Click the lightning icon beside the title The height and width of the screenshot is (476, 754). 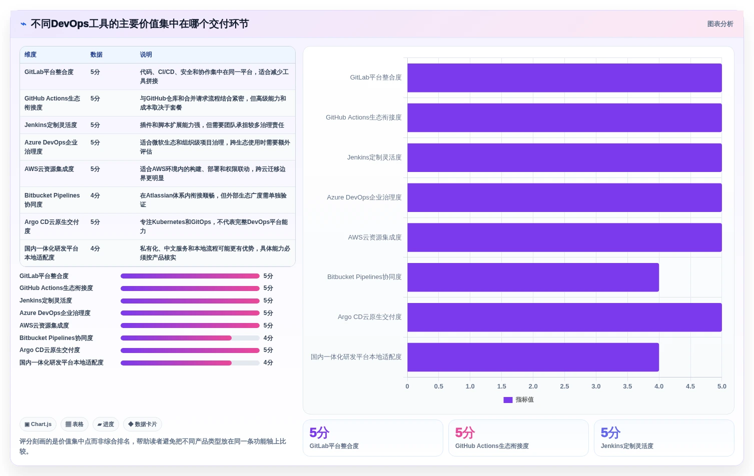pyautogui.click(x=24, y=24)
